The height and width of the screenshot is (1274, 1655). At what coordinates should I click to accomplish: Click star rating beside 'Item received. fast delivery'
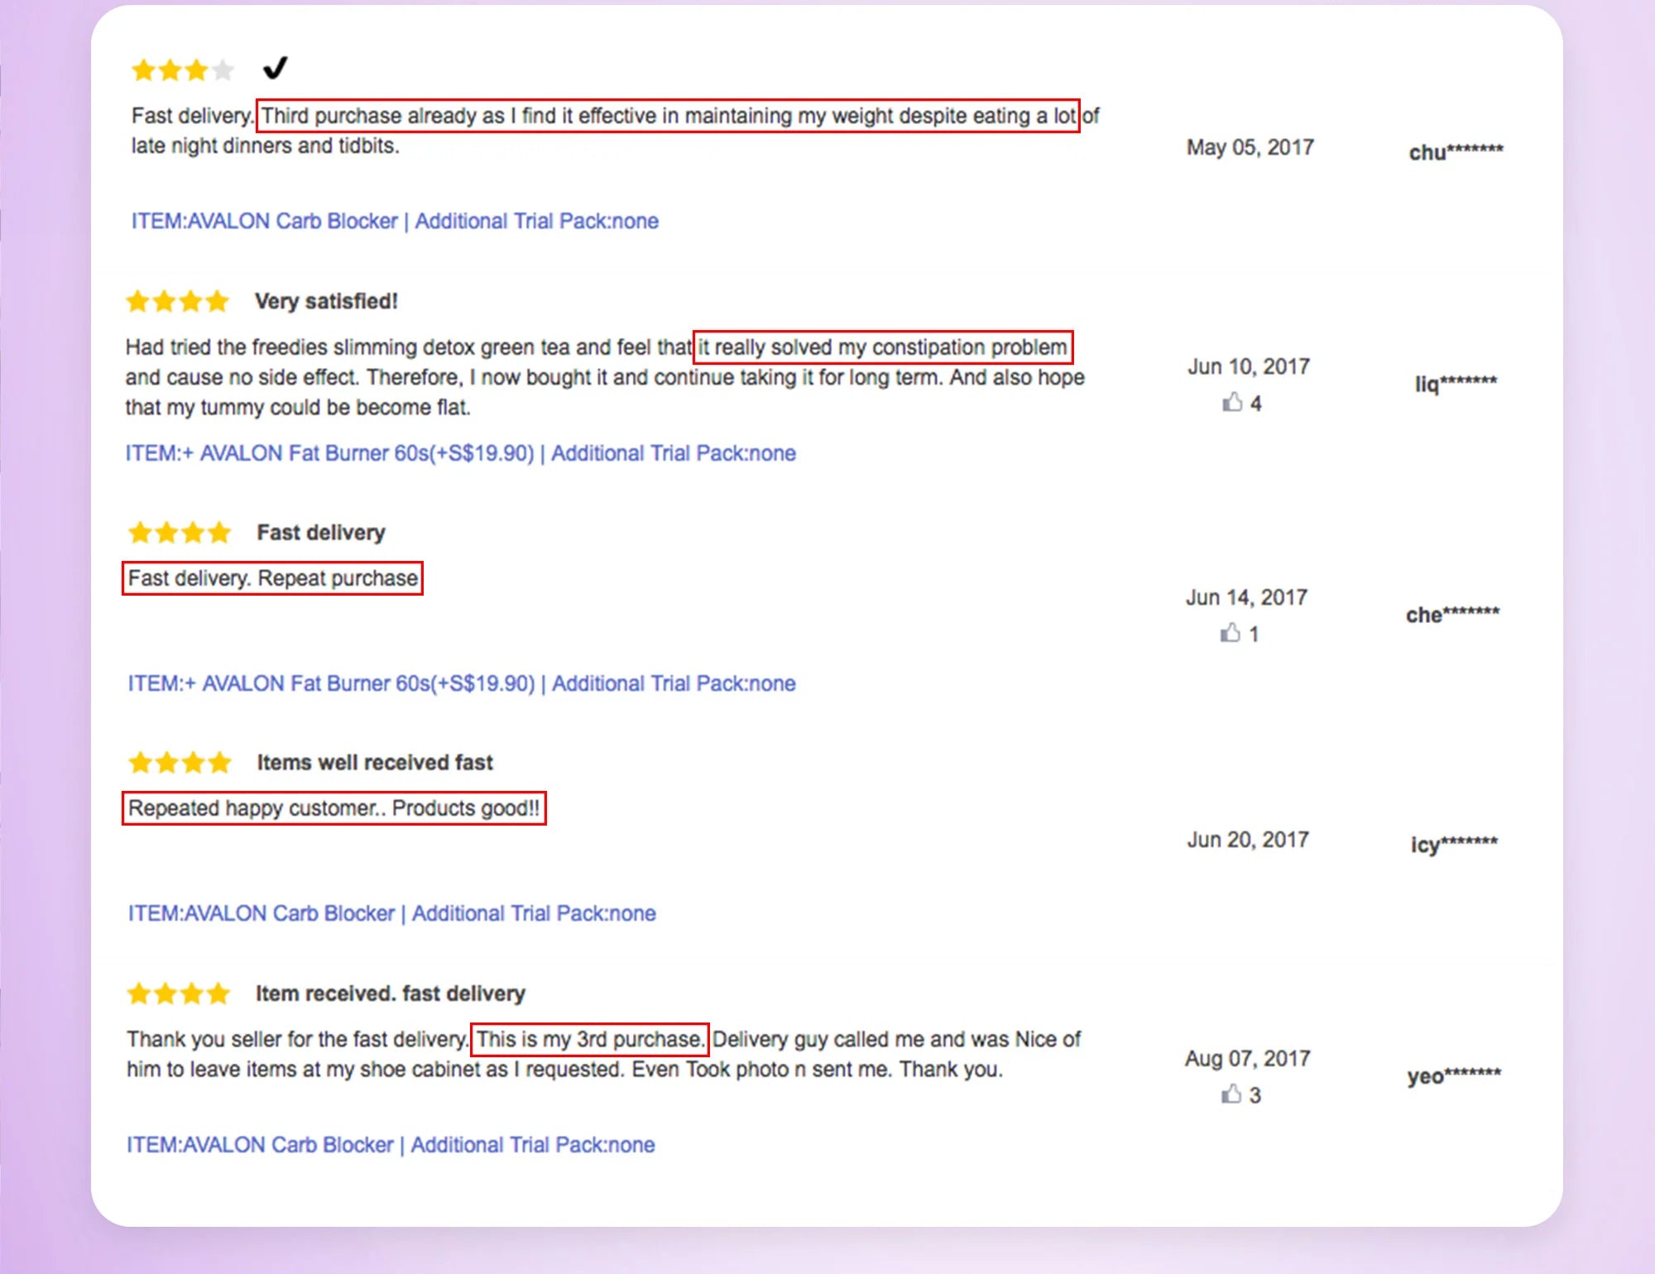click(179, 993)
